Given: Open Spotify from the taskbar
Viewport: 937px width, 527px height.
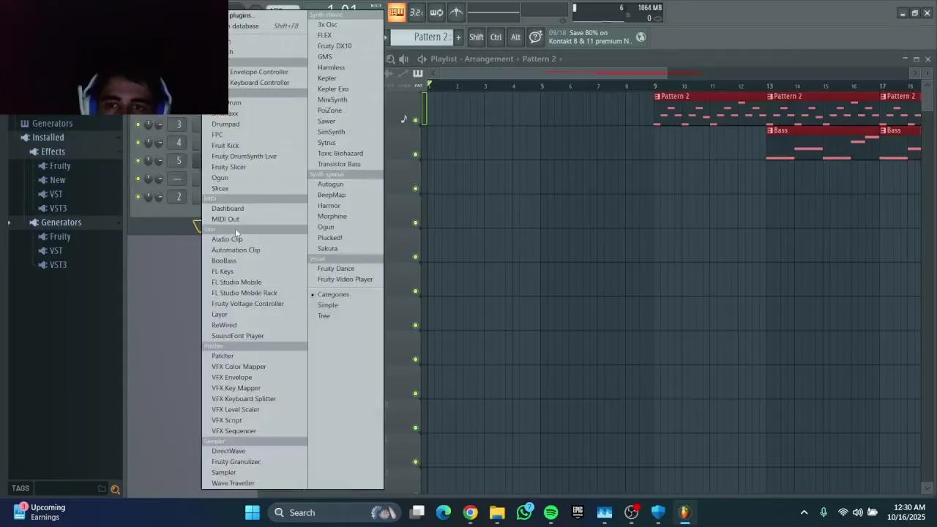Looking at the screenshot, I should coord(551,513).
